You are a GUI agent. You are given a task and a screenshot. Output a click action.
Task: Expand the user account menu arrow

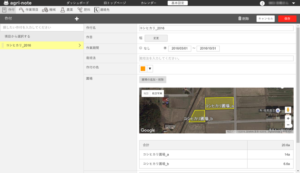294,3
